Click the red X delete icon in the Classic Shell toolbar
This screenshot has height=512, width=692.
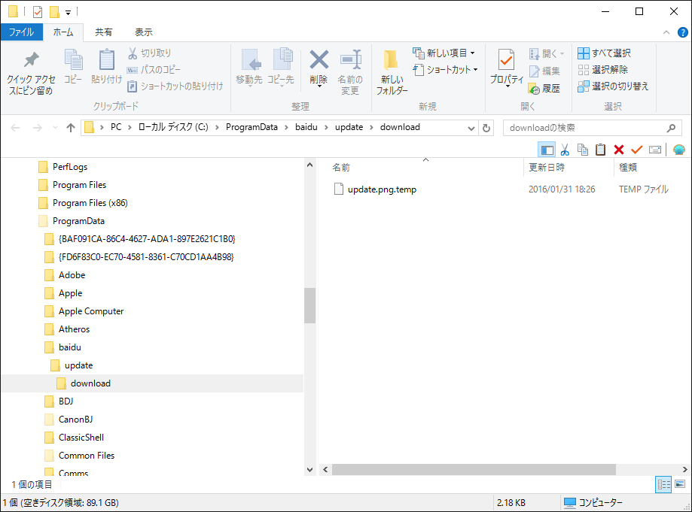(619, 150)
